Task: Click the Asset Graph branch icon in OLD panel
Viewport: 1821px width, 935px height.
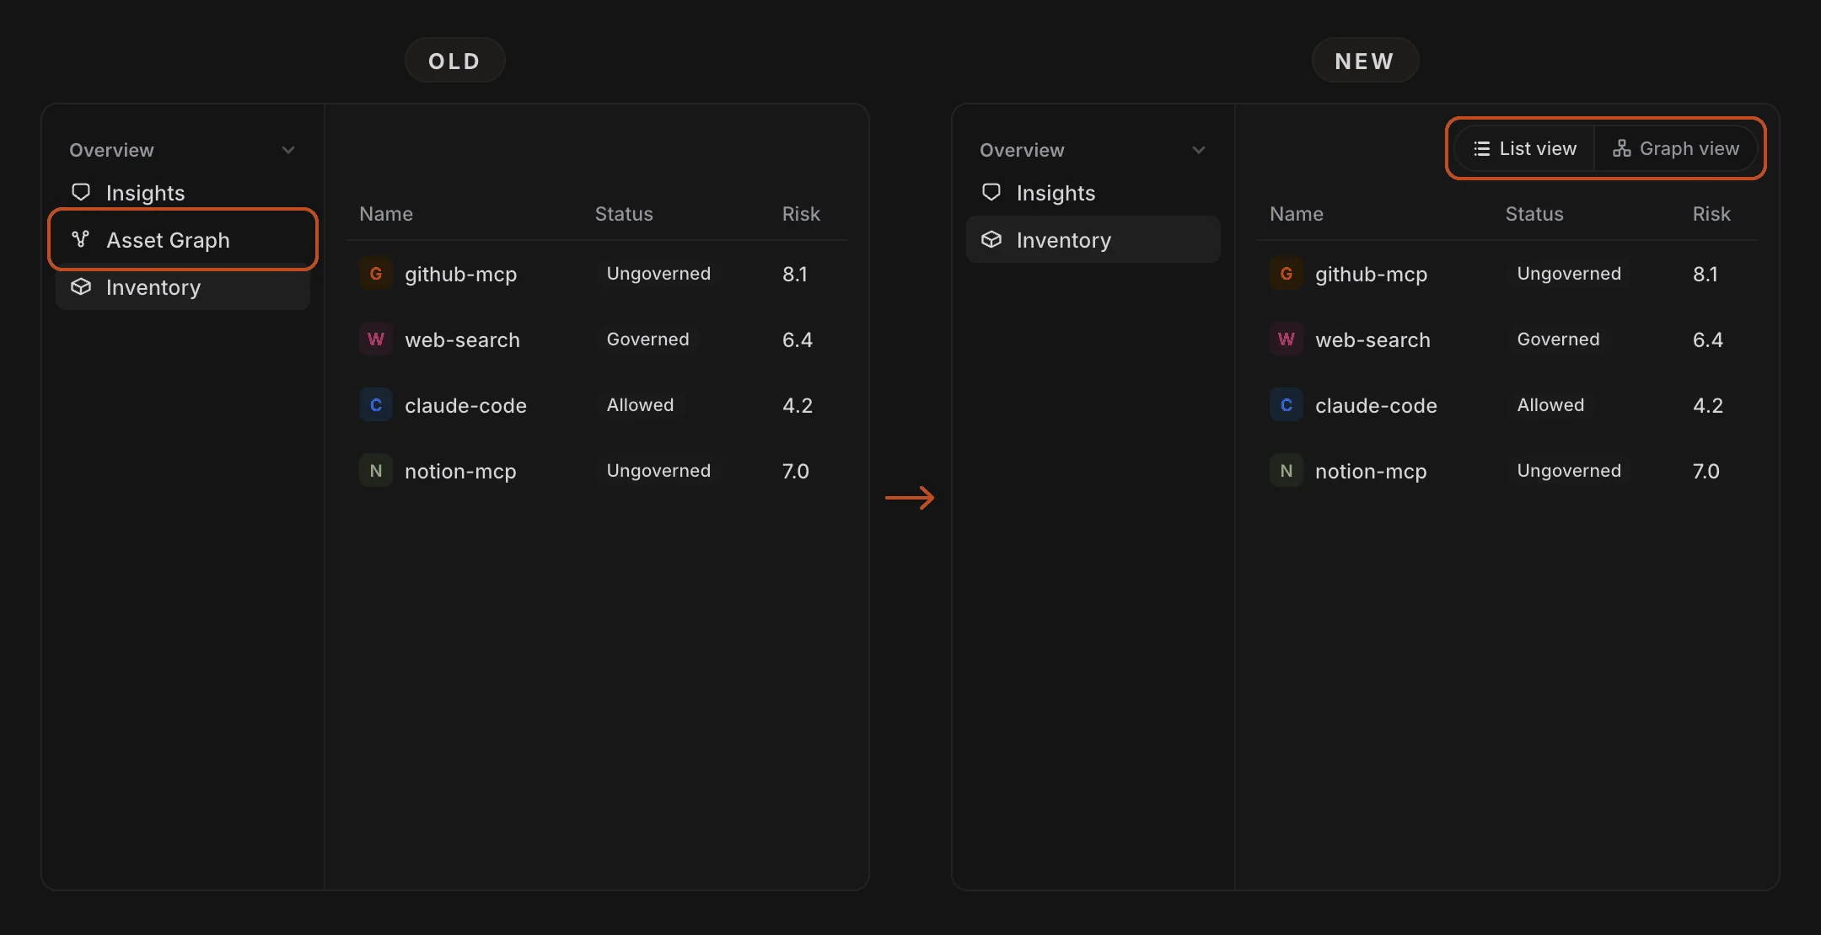Action: (81, 239)
